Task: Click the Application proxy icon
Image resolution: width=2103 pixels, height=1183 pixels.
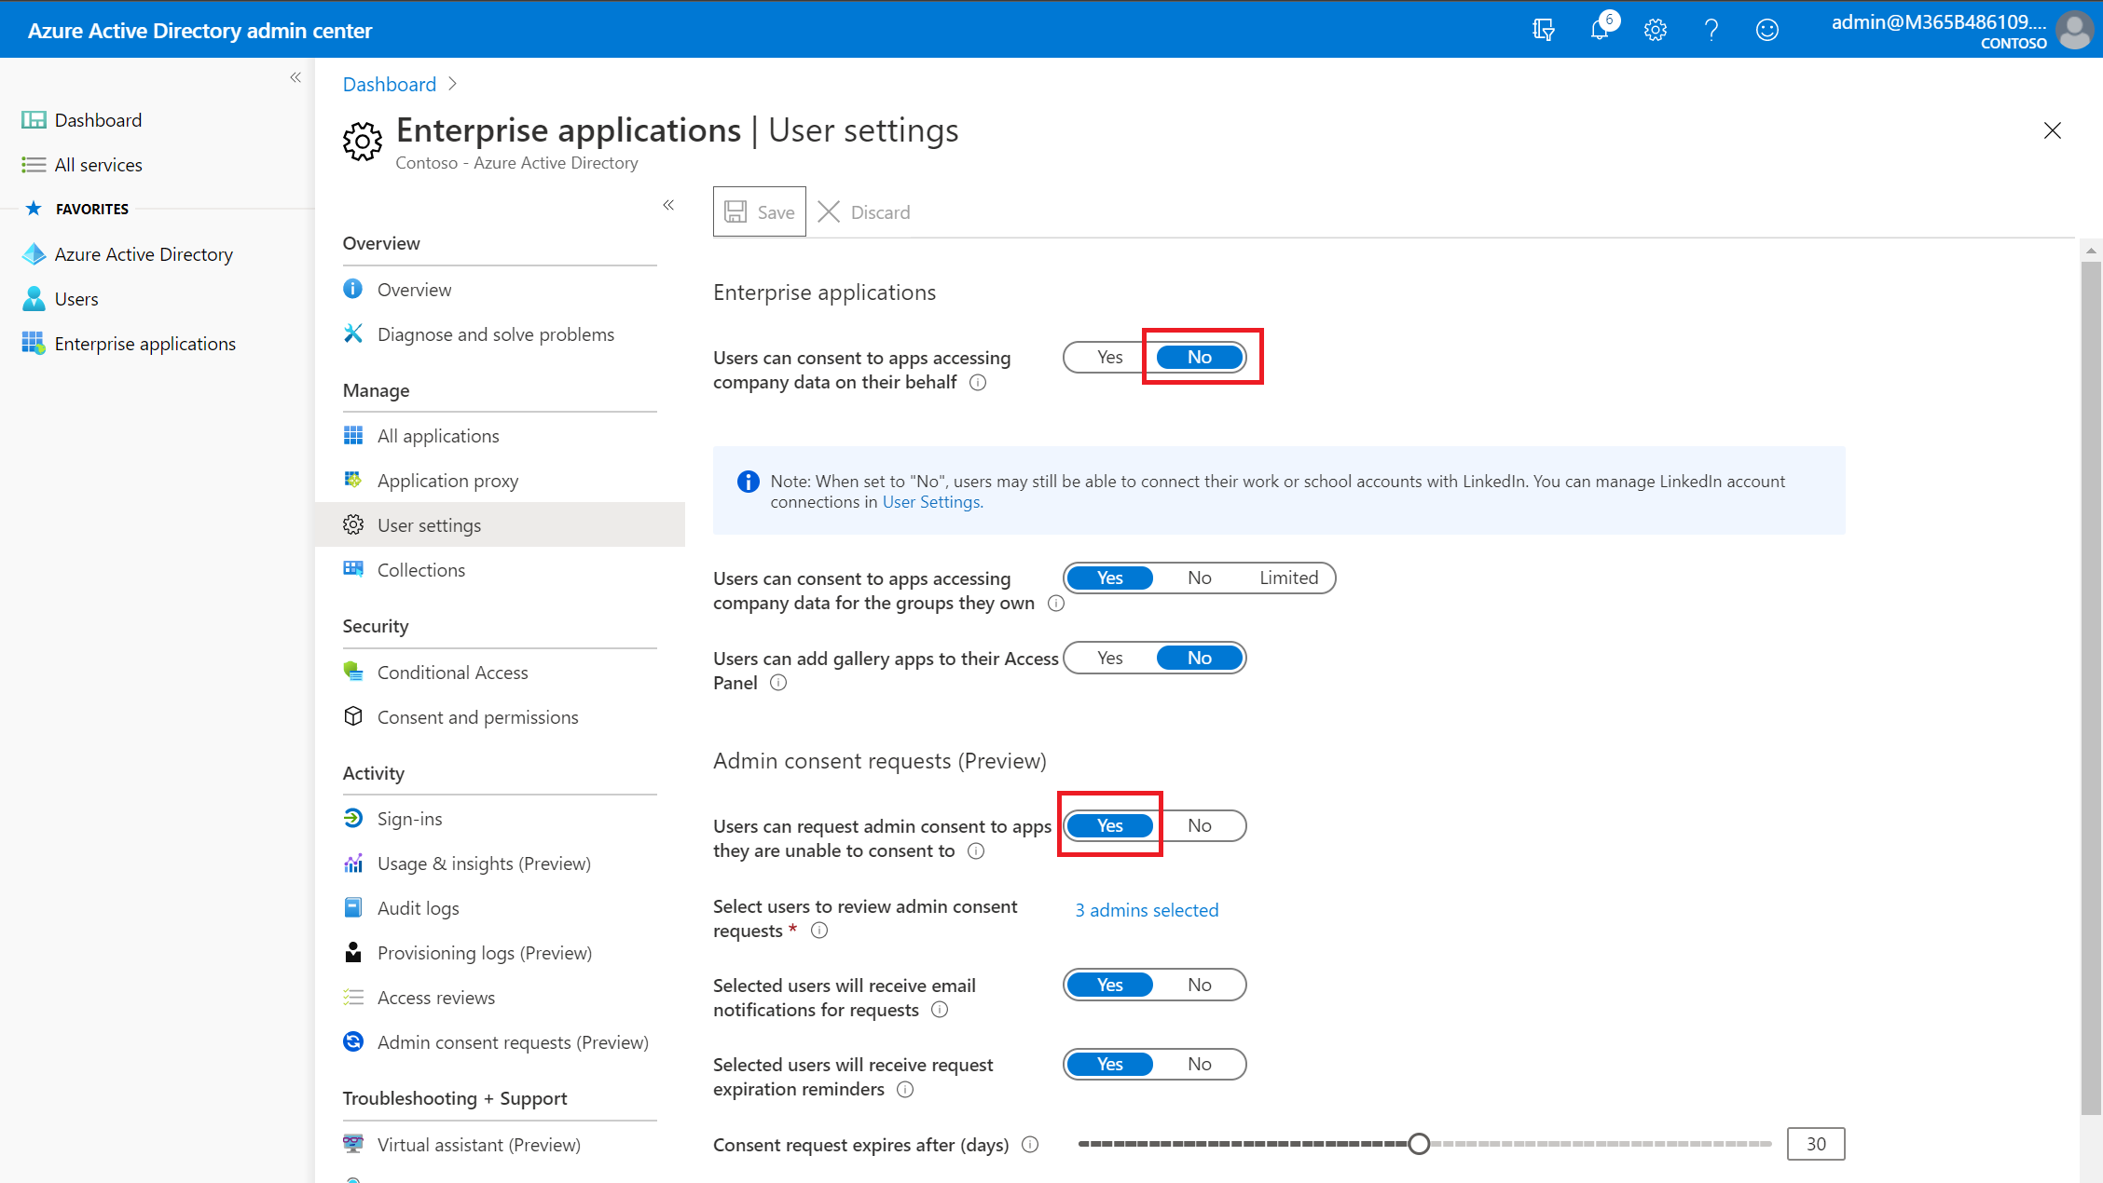Action: [x=352, y=480]
